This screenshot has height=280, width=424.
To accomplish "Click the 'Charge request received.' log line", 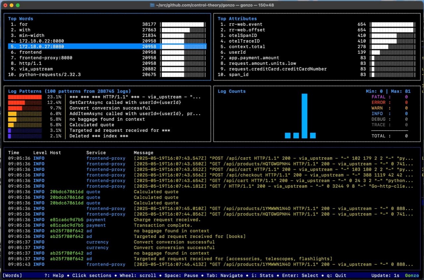I will [x=167, y=220].
